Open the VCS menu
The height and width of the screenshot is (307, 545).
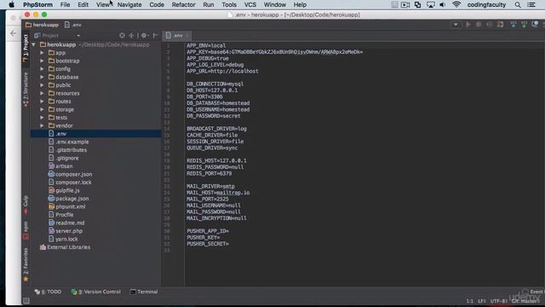(x=250, y=4)
